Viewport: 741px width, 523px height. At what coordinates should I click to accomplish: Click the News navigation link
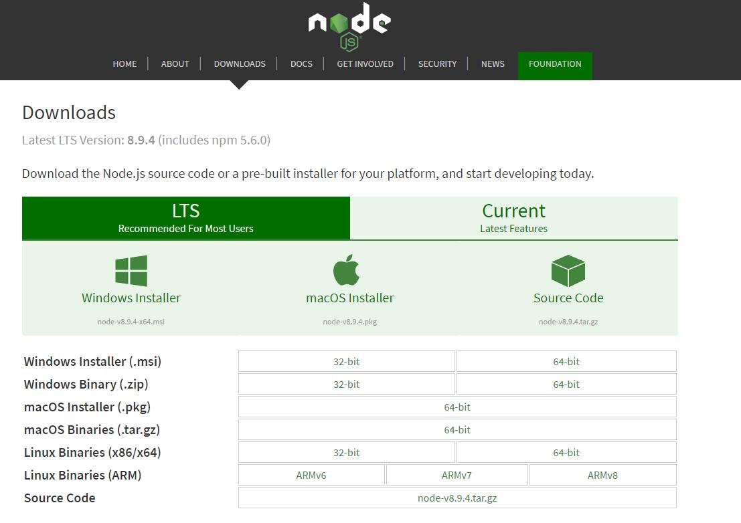pos(493,64)
